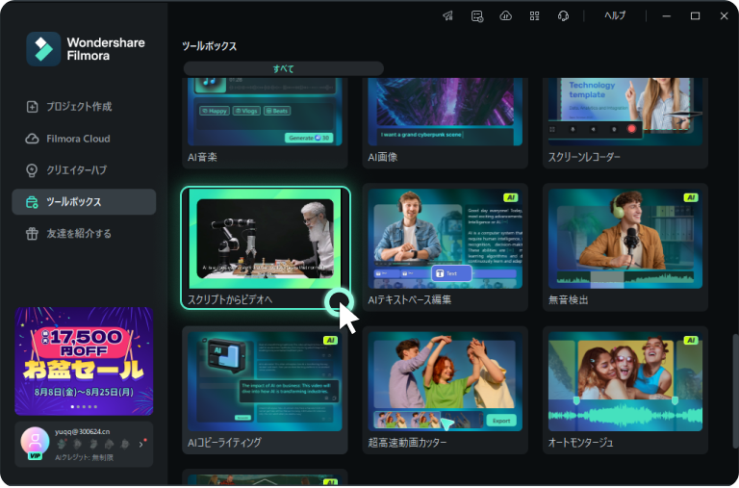Viewport: 739px width, 488px height.
Task: Click the ツールボックス page heading
Action: pyautogui.click(x=209, y=46)
